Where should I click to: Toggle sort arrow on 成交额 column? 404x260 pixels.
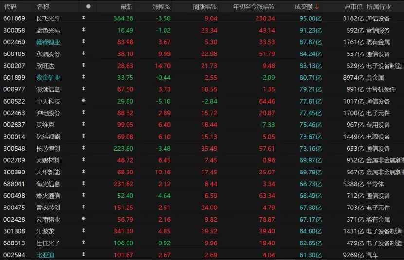tap(317, 7)
